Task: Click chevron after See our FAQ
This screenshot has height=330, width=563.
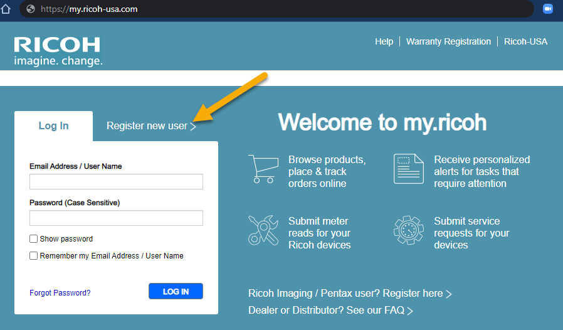Action: click(410, 311)
